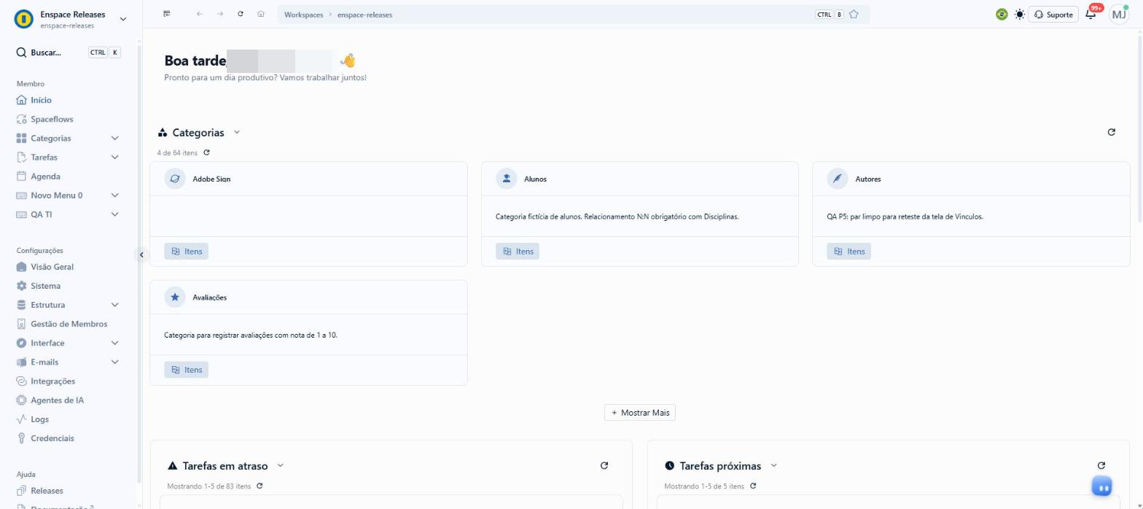Click the Suporte button

[x=1053, y=15]
